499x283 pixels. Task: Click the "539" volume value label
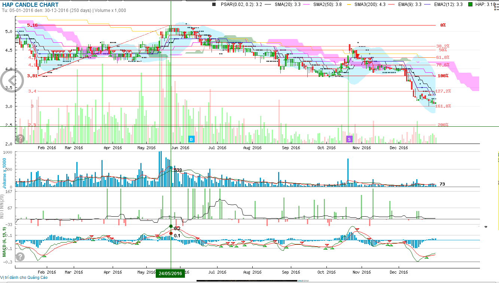point(178,170)
